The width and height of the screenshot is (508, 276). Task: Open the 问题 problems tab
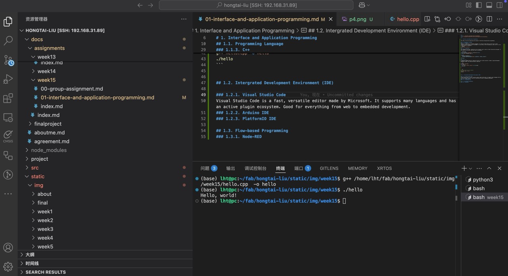[x=209, y=168]
